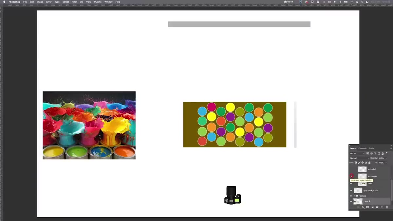Select the scrim left layer
Viewport: 393px width, 221px height.
click(370, 169)
